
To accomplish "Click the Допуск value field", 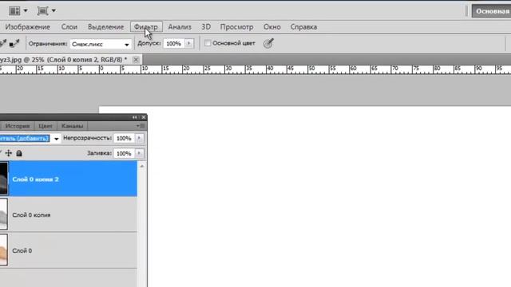I will (x=174, y=44).
